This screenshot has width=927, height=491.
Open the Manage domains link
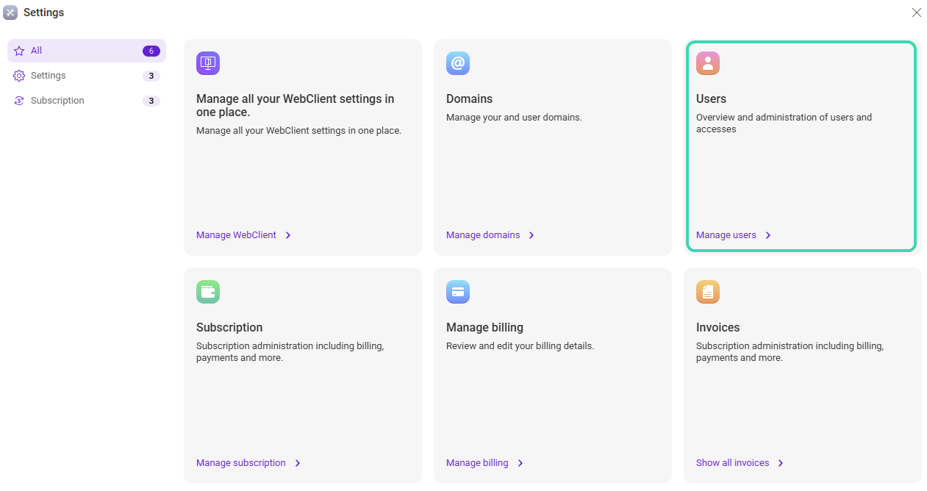coord(483,235)
